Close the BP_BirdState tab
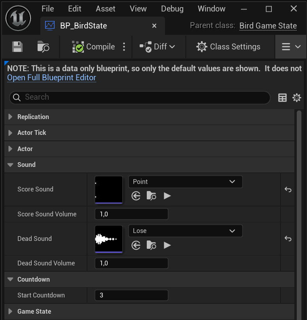Viewport: 307px width, 320px height. coord(154,26)
